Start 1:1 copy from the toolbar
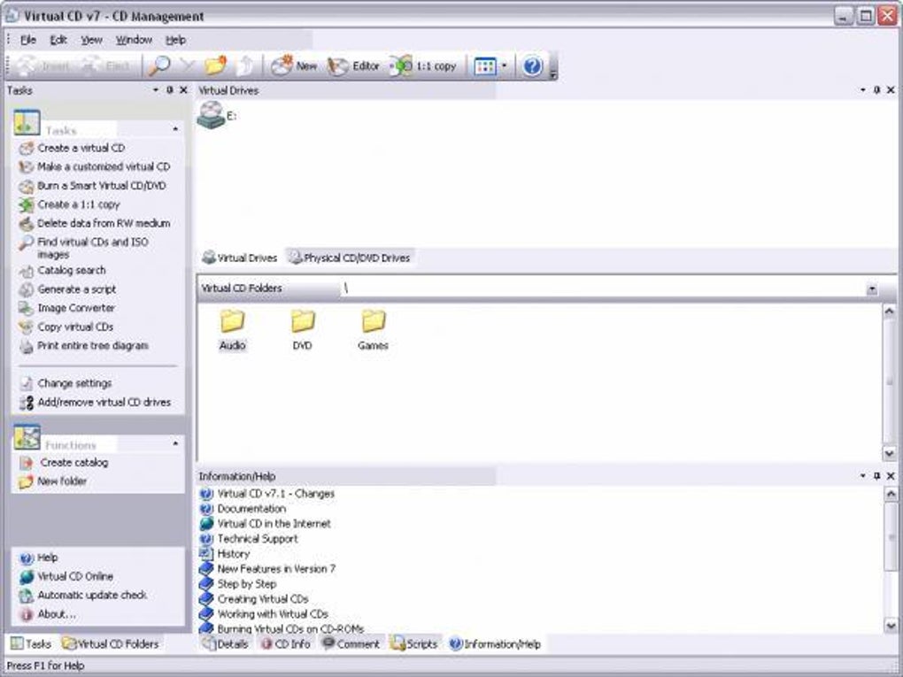This screenshot has width=903, height=677. pos(423,65)
